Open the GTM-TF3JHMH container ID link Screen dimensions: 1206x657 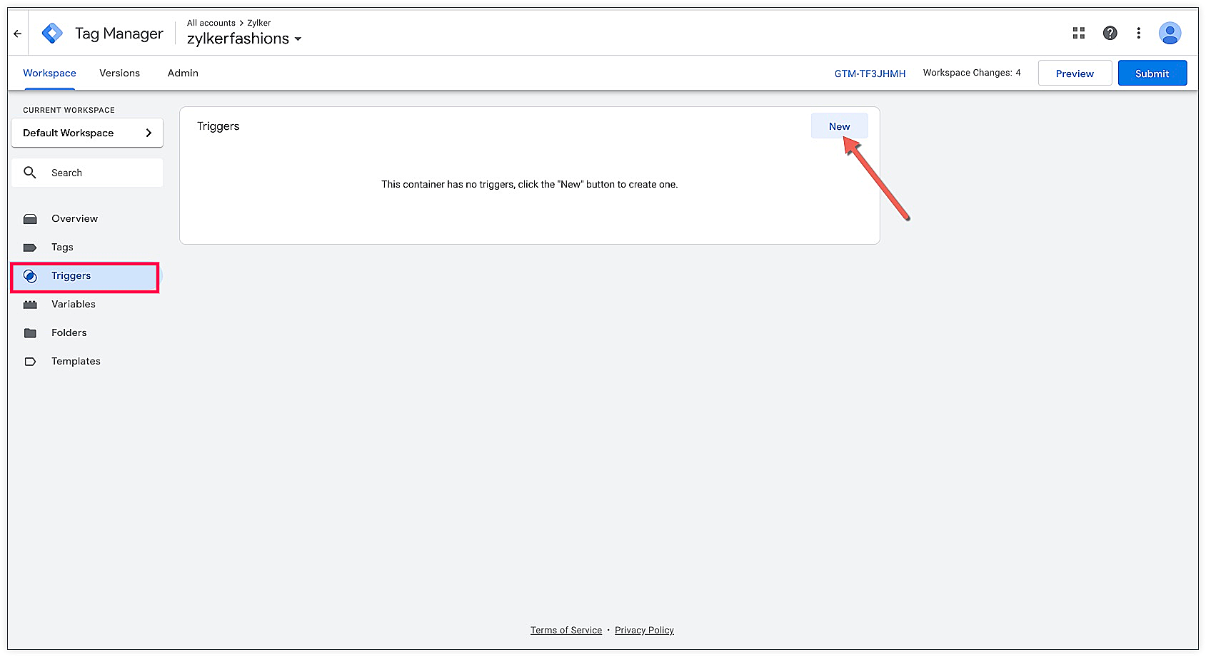point(870,73)
